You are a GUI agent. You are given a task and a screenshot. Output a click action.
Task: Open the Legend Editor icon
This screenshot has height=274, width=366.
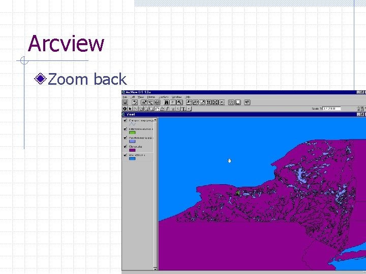[150, 102]
